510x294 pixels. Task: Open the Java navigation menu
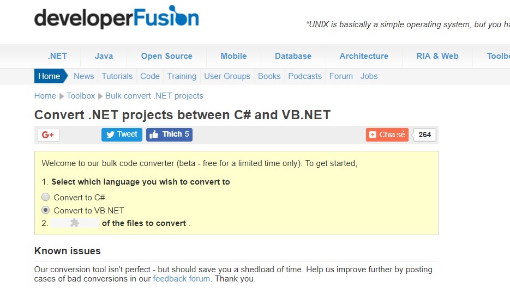point(104,56)
